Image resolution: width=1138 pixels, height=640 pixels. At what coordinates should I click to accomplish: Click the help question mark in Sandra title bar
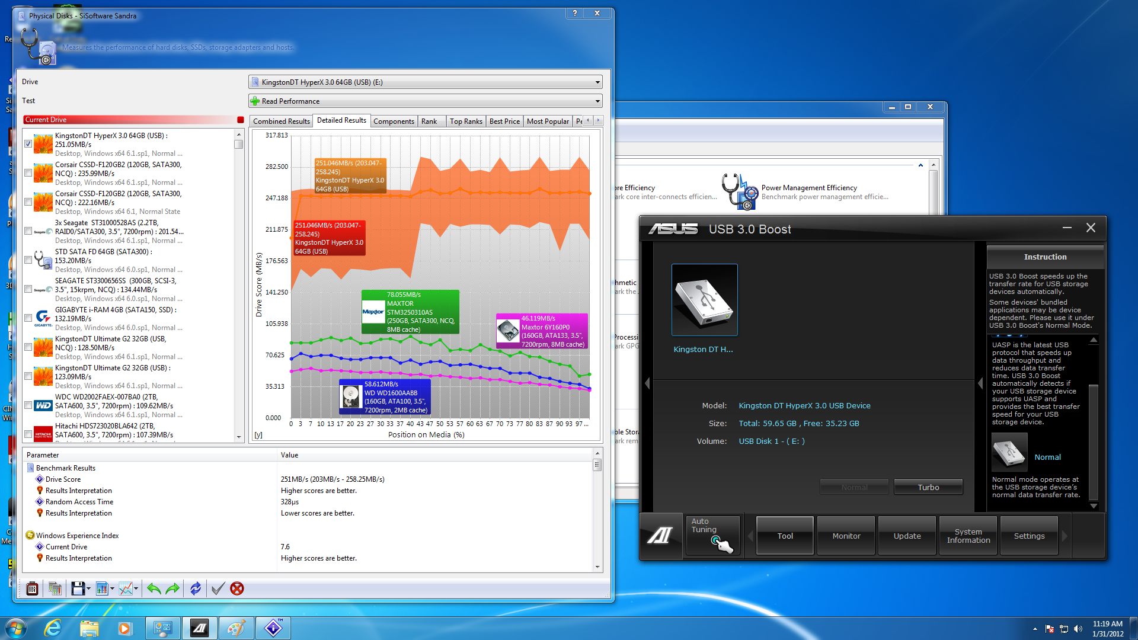[574, 13]
